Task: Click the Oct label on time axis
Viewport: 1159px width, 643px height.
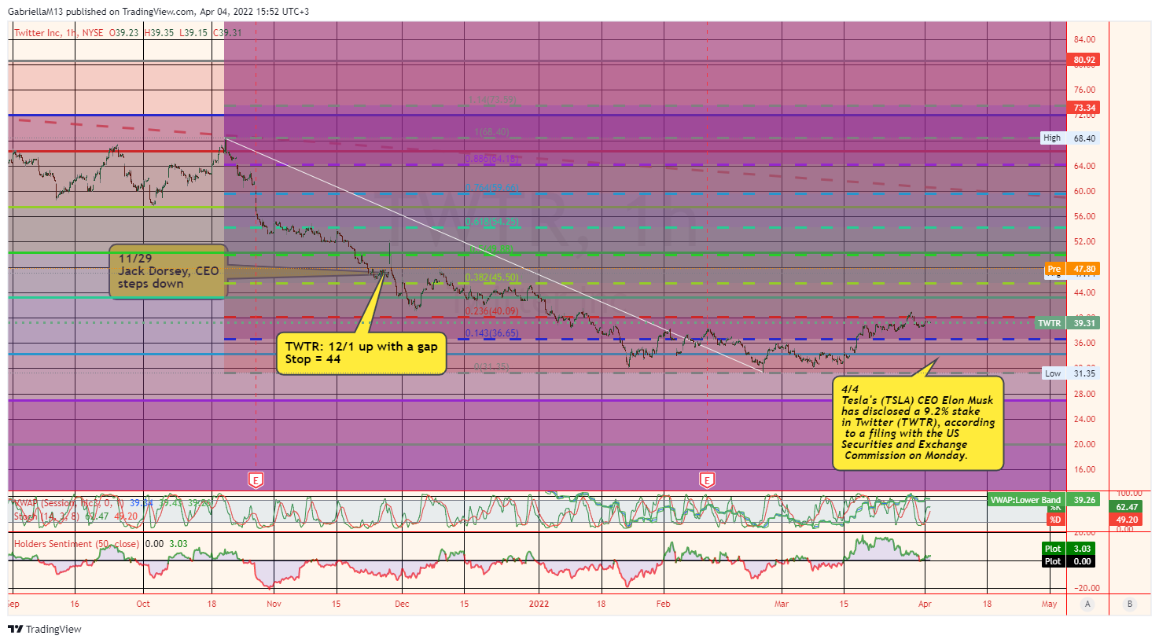Action: coord(143,604)
